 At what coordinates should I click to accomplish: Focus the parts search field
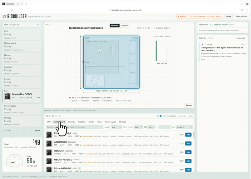pos(74,127)
